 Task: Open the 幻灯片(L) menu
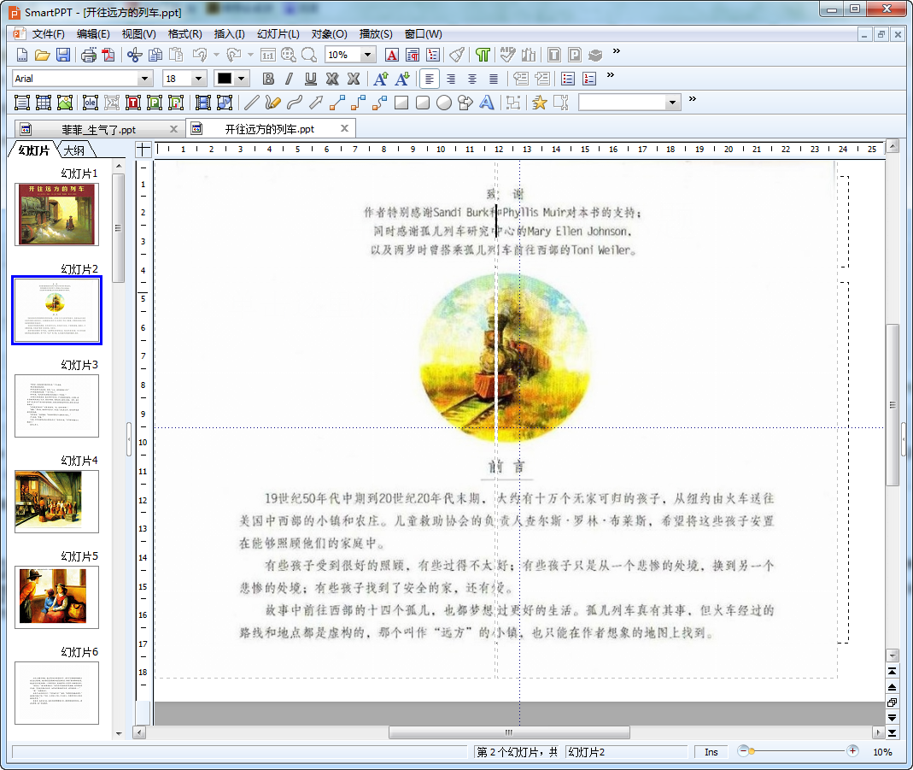(278, 34)
